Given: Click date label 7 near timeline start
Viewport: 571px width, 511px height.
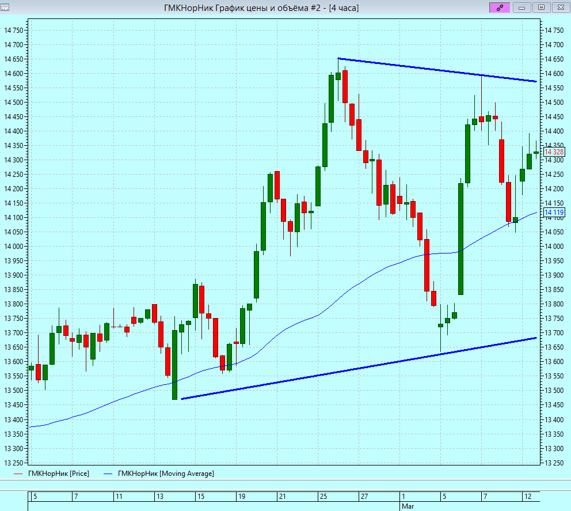Looking at the screenshot, I should click(76, 496).
